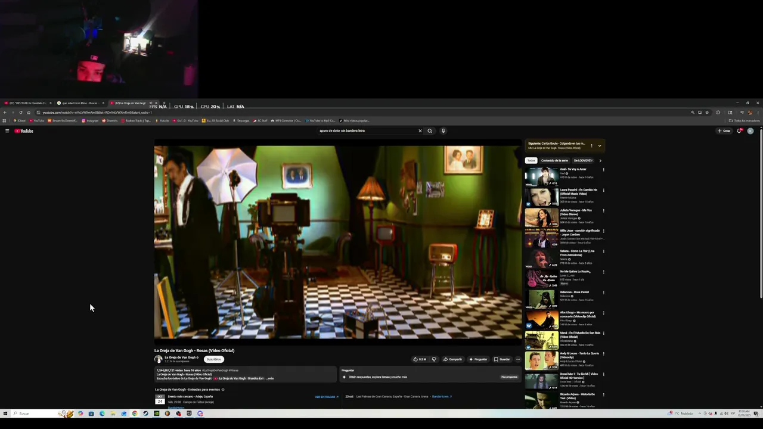
Task: Open YouTube notifications bell
Action: [739, 131]
